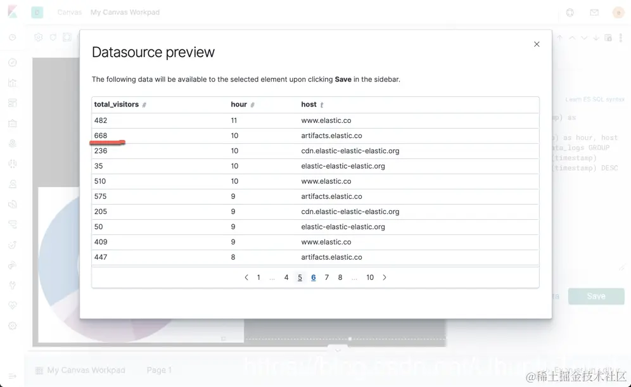Select page 6 in pagination

click(x=313, y=277)
